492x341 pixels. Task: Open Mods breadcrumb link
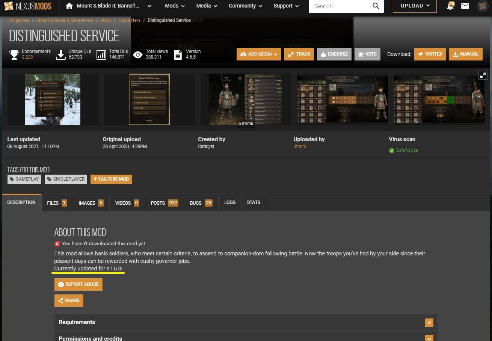[106, 20]
